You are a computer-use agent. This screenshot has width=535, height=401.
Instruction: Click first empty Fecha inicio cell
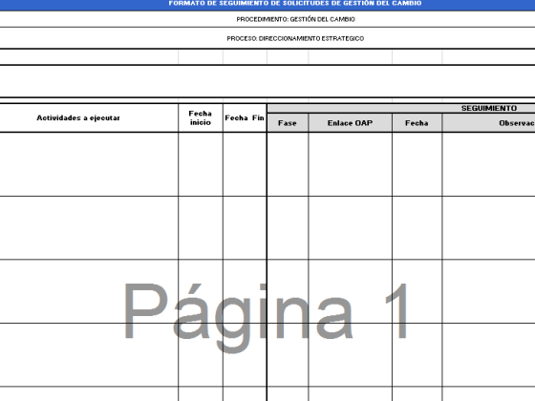pyautogui.click(x=201, y=164)
